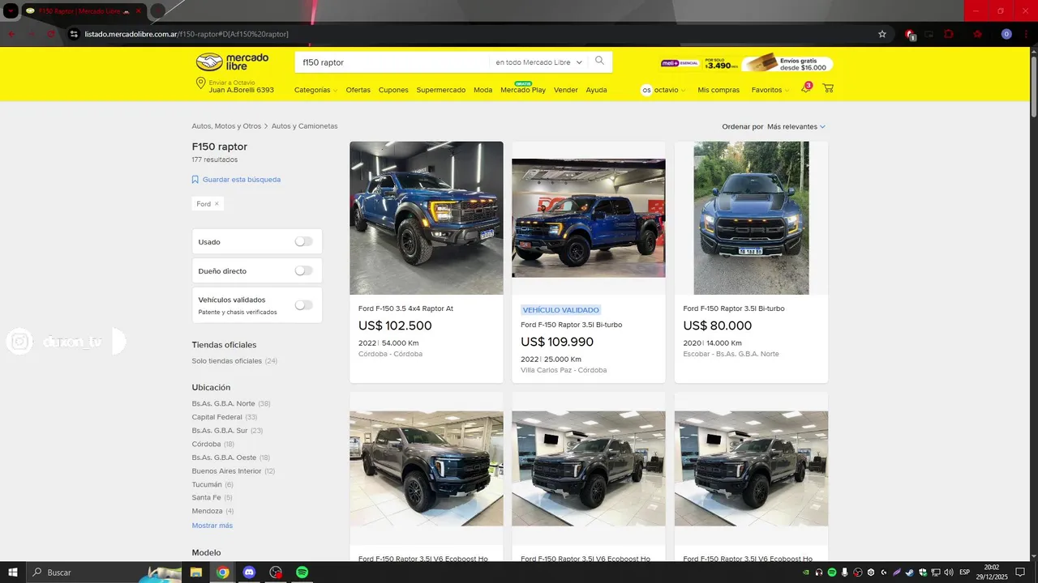Open the Chrome profile avatar
Viewport: 1038px width, 583px height.
click(1006, 34)
